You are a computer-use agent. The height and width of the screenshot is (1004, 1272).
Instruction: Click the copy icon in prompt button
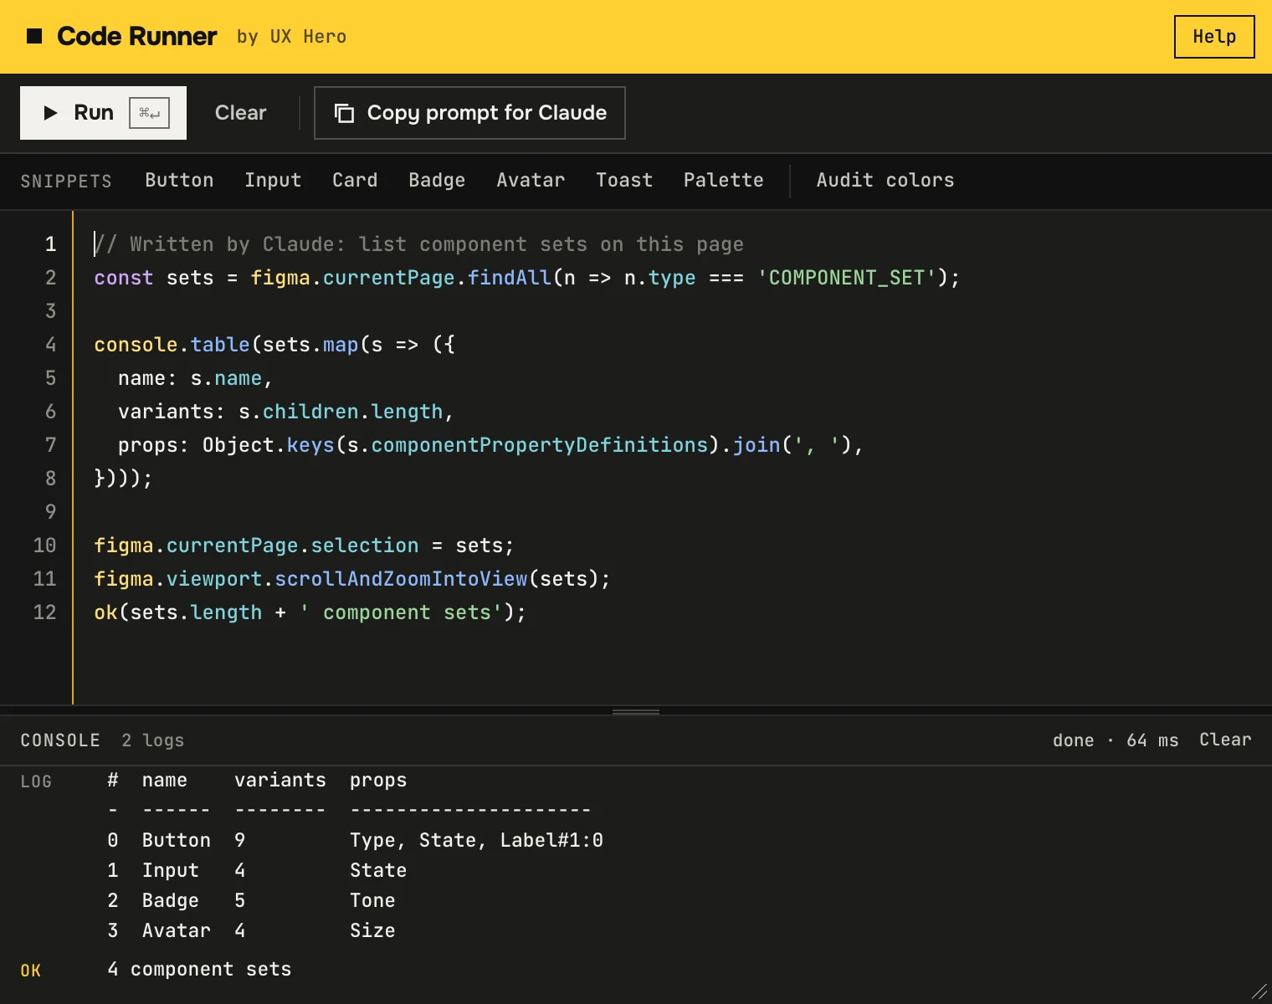point(344,113)
